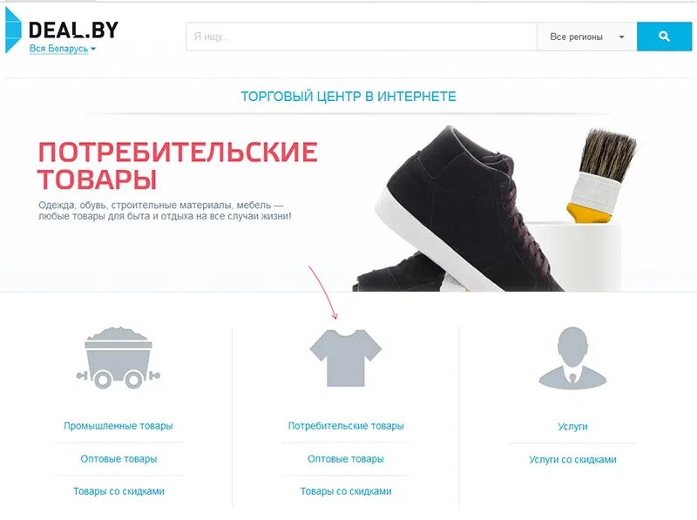
Task: Click the arrow next to Все регионы
Action: [621, 37]
